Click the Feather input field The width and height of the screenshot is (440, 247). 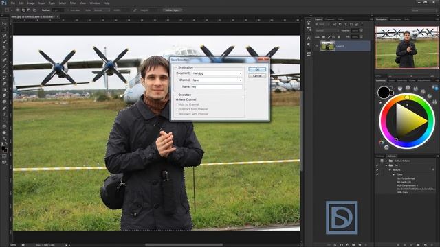coord(58,10)
